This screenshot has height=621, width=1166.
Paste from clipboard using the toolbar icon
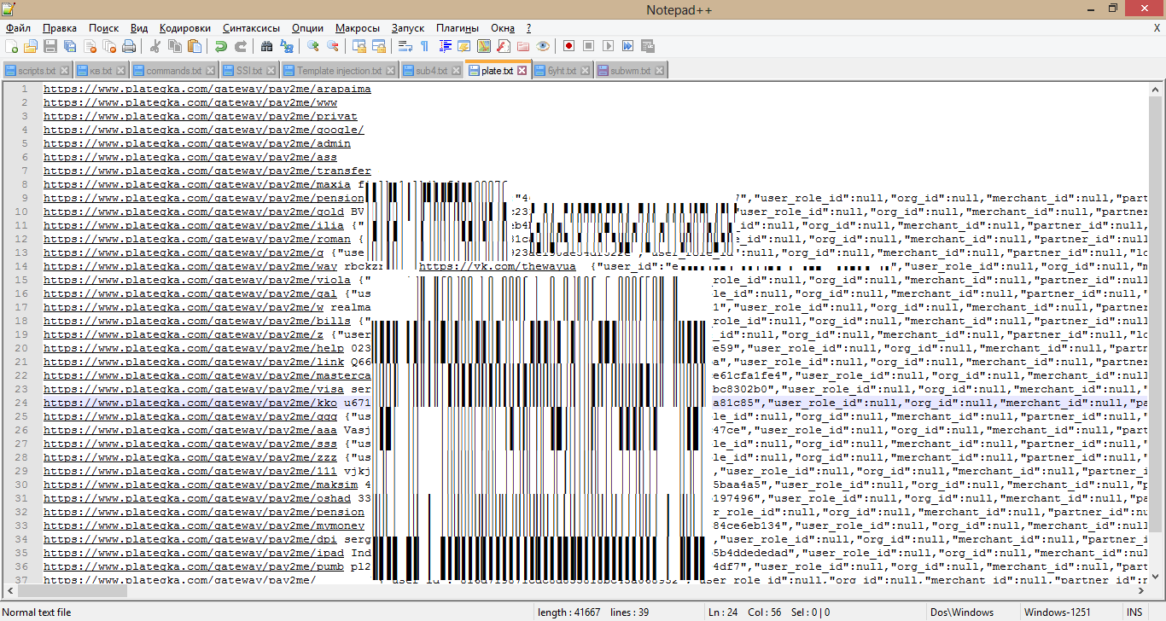[195, 46]
